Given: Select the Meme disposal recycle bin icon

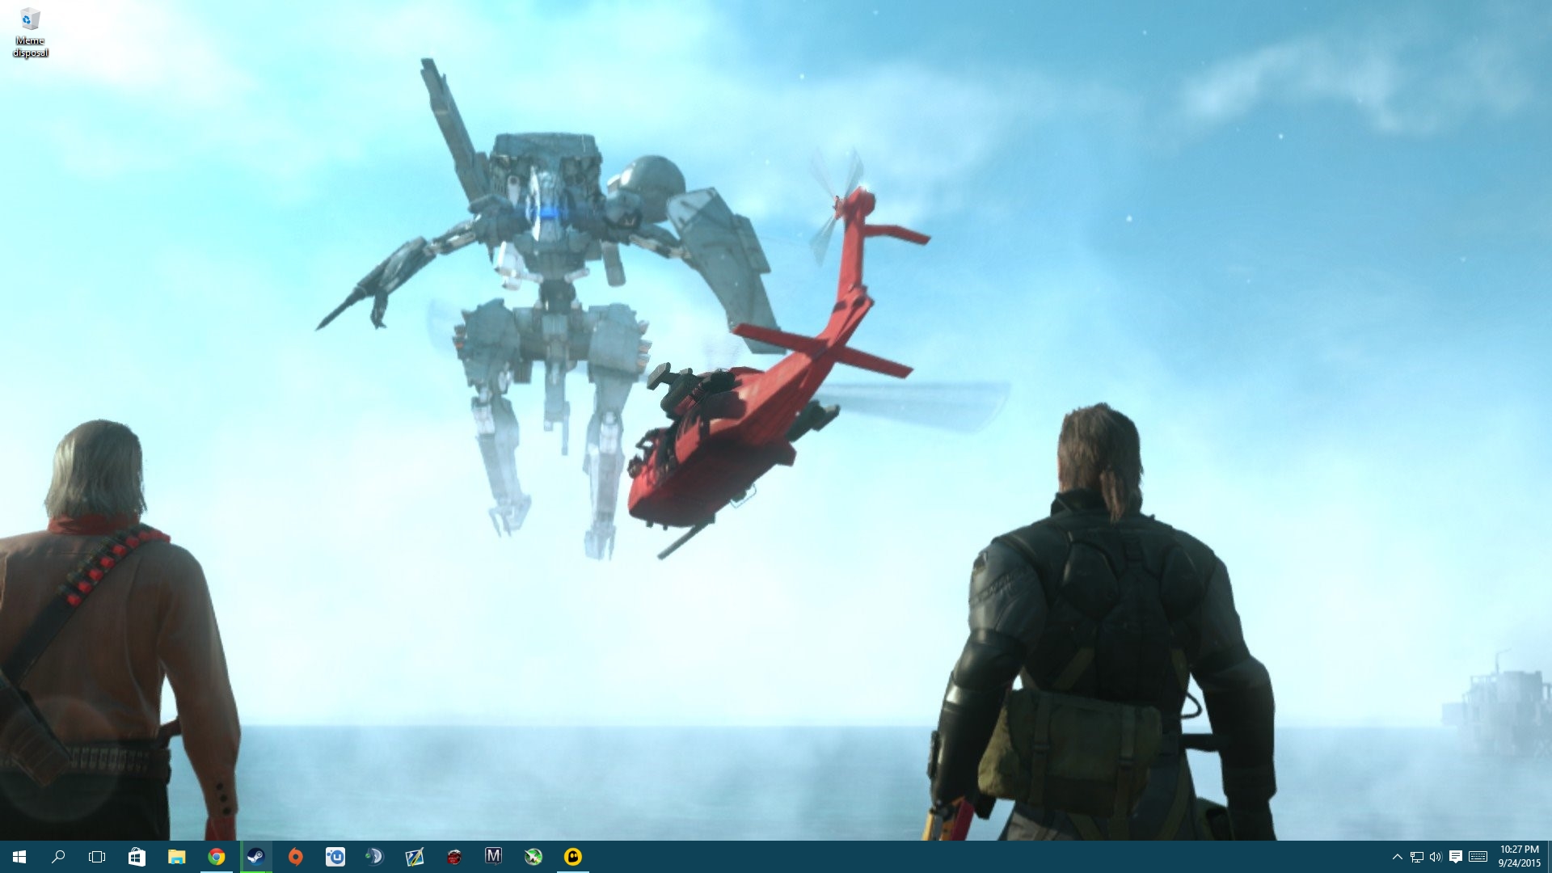Looking at the screenshot, I should point(30,33).
